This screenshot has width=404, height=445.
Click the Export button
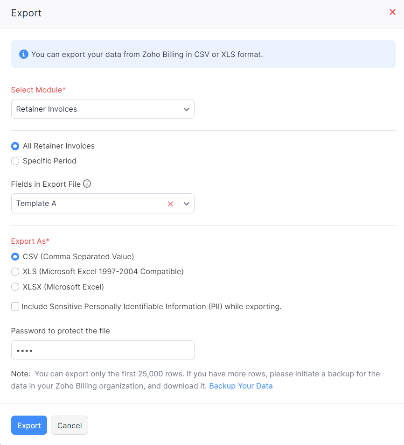pos(29,425)
